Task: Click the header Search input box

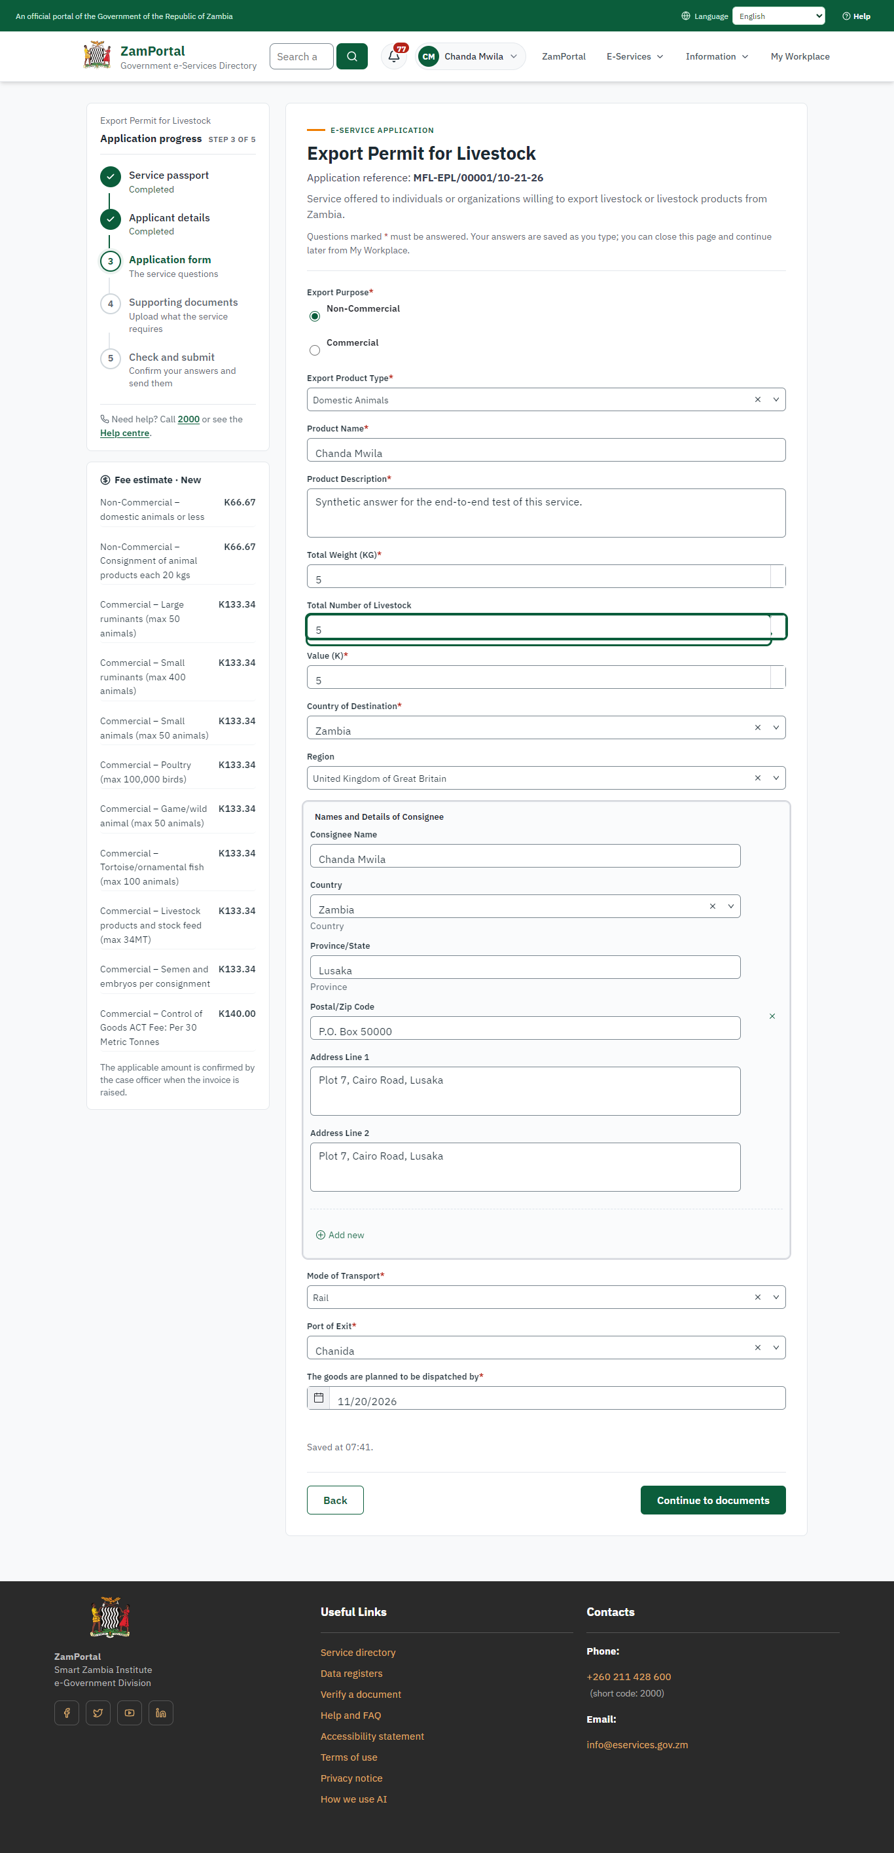Action: click(x=301, y=56)
